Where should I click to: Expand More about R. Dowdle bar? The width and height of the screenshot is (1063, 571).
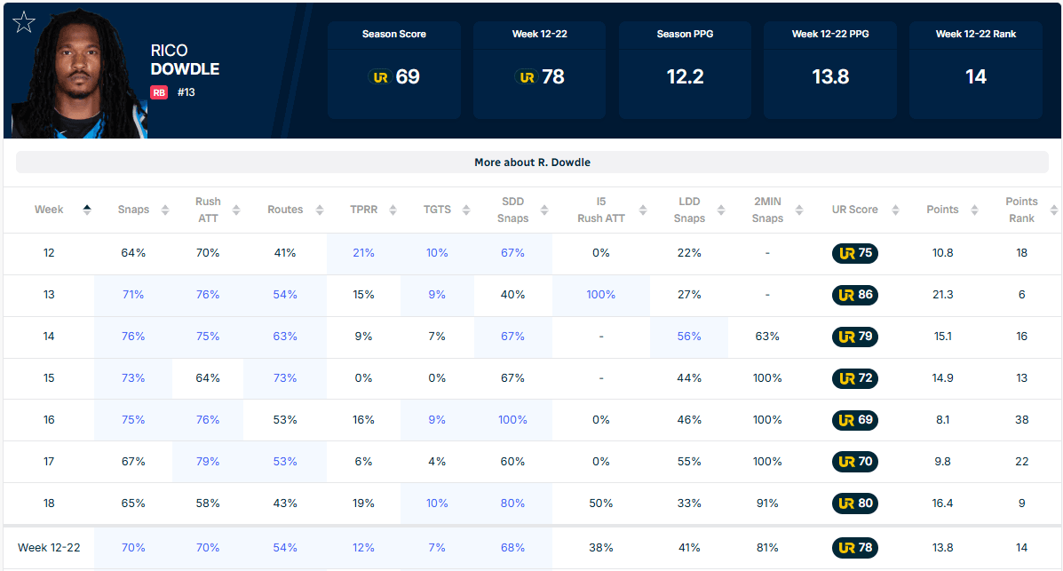click(x=532, y=163)
